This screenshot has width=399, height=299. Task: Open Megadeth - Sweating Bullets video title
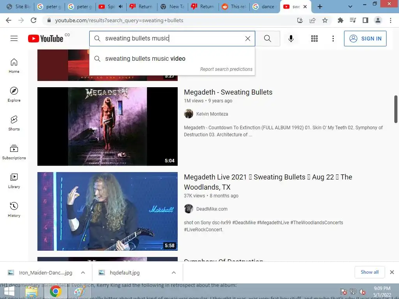pos(228,92)
